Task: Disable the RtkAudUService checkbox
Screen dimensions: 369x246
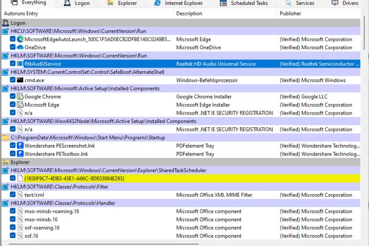Action: [13, 64]
